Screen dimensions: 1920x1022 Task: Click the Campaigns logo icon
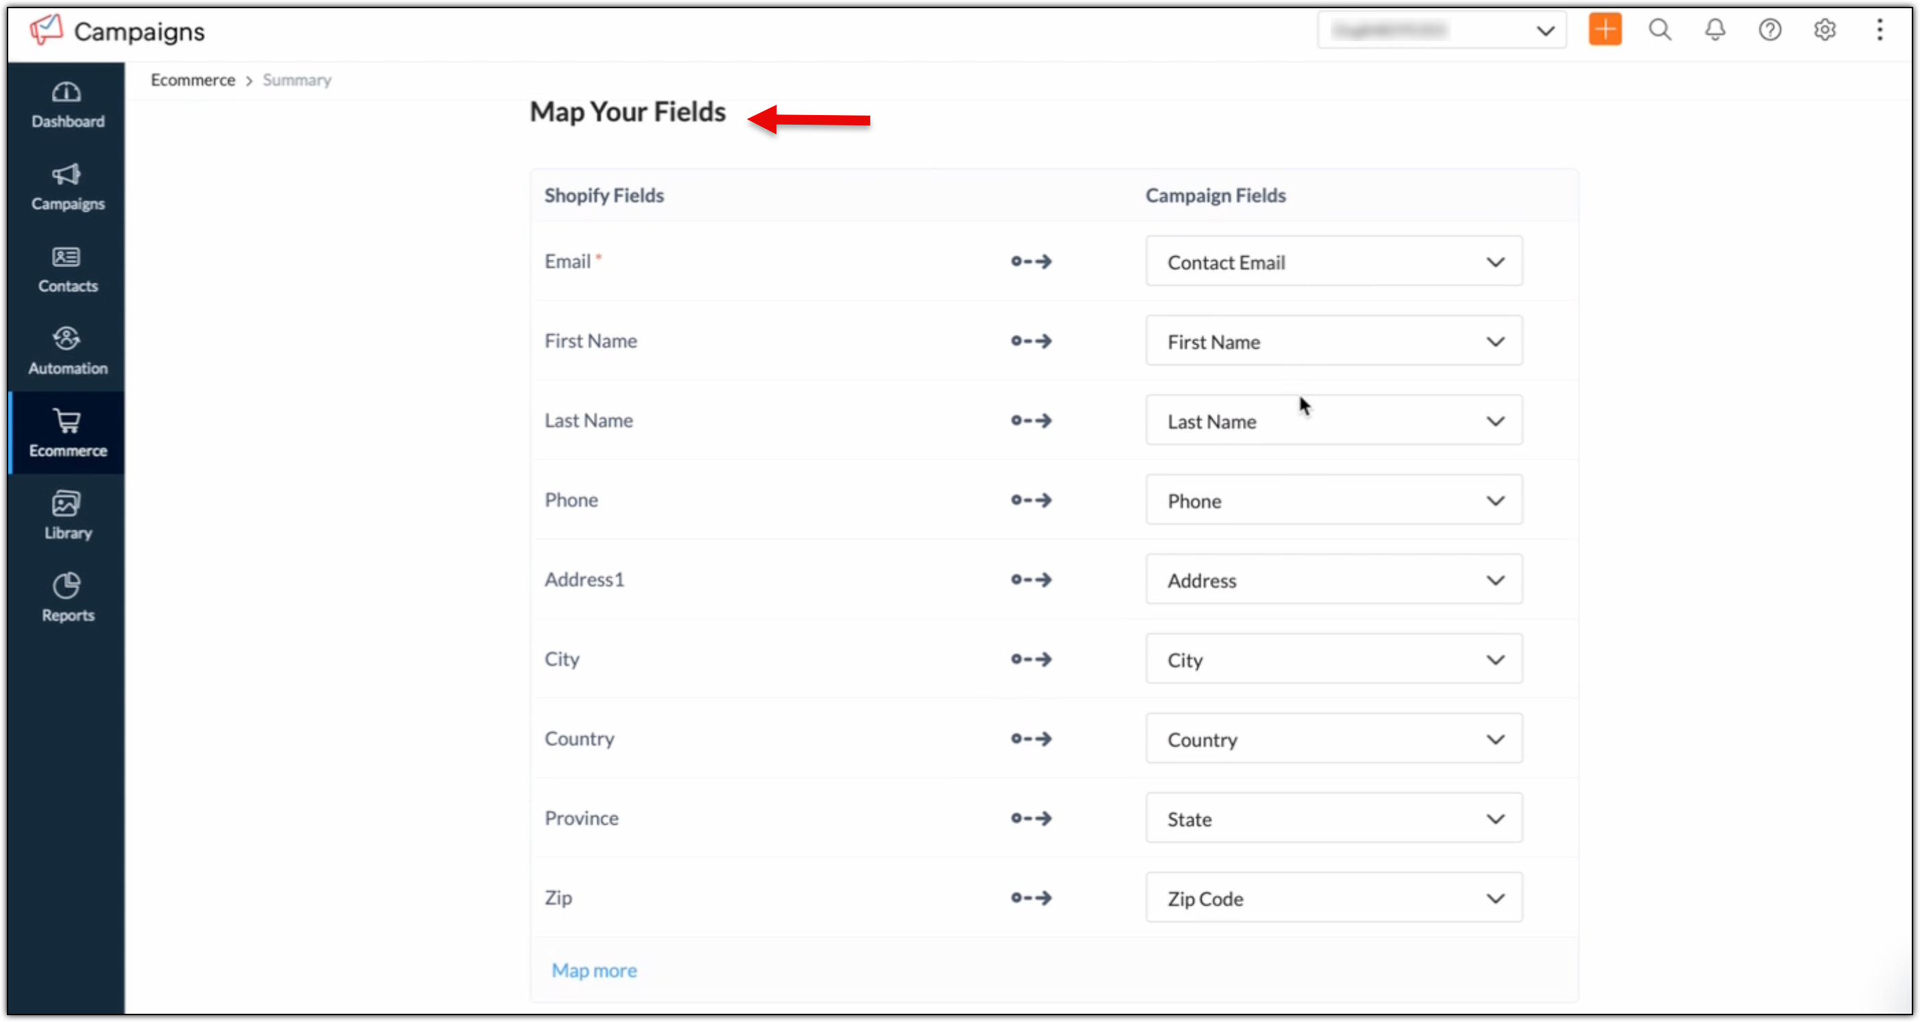46,29
